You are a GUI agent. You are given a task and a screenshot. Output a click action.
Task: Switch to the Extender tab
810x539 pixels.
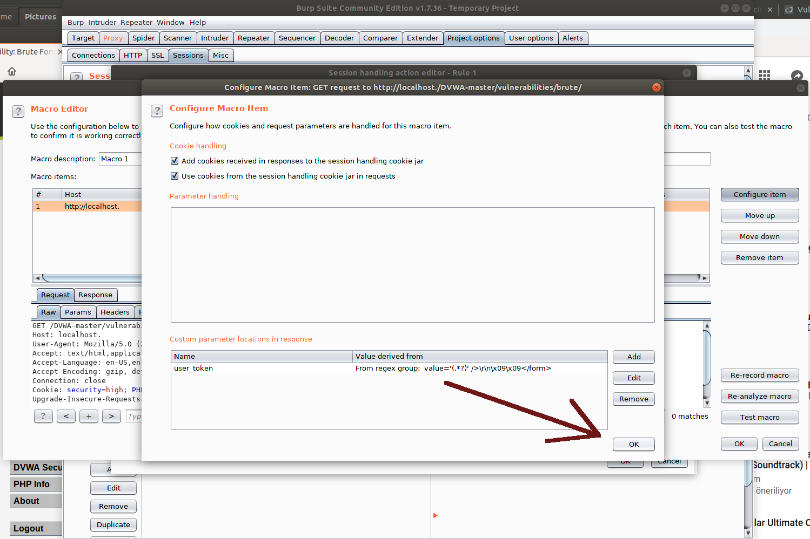pos(423,38)
